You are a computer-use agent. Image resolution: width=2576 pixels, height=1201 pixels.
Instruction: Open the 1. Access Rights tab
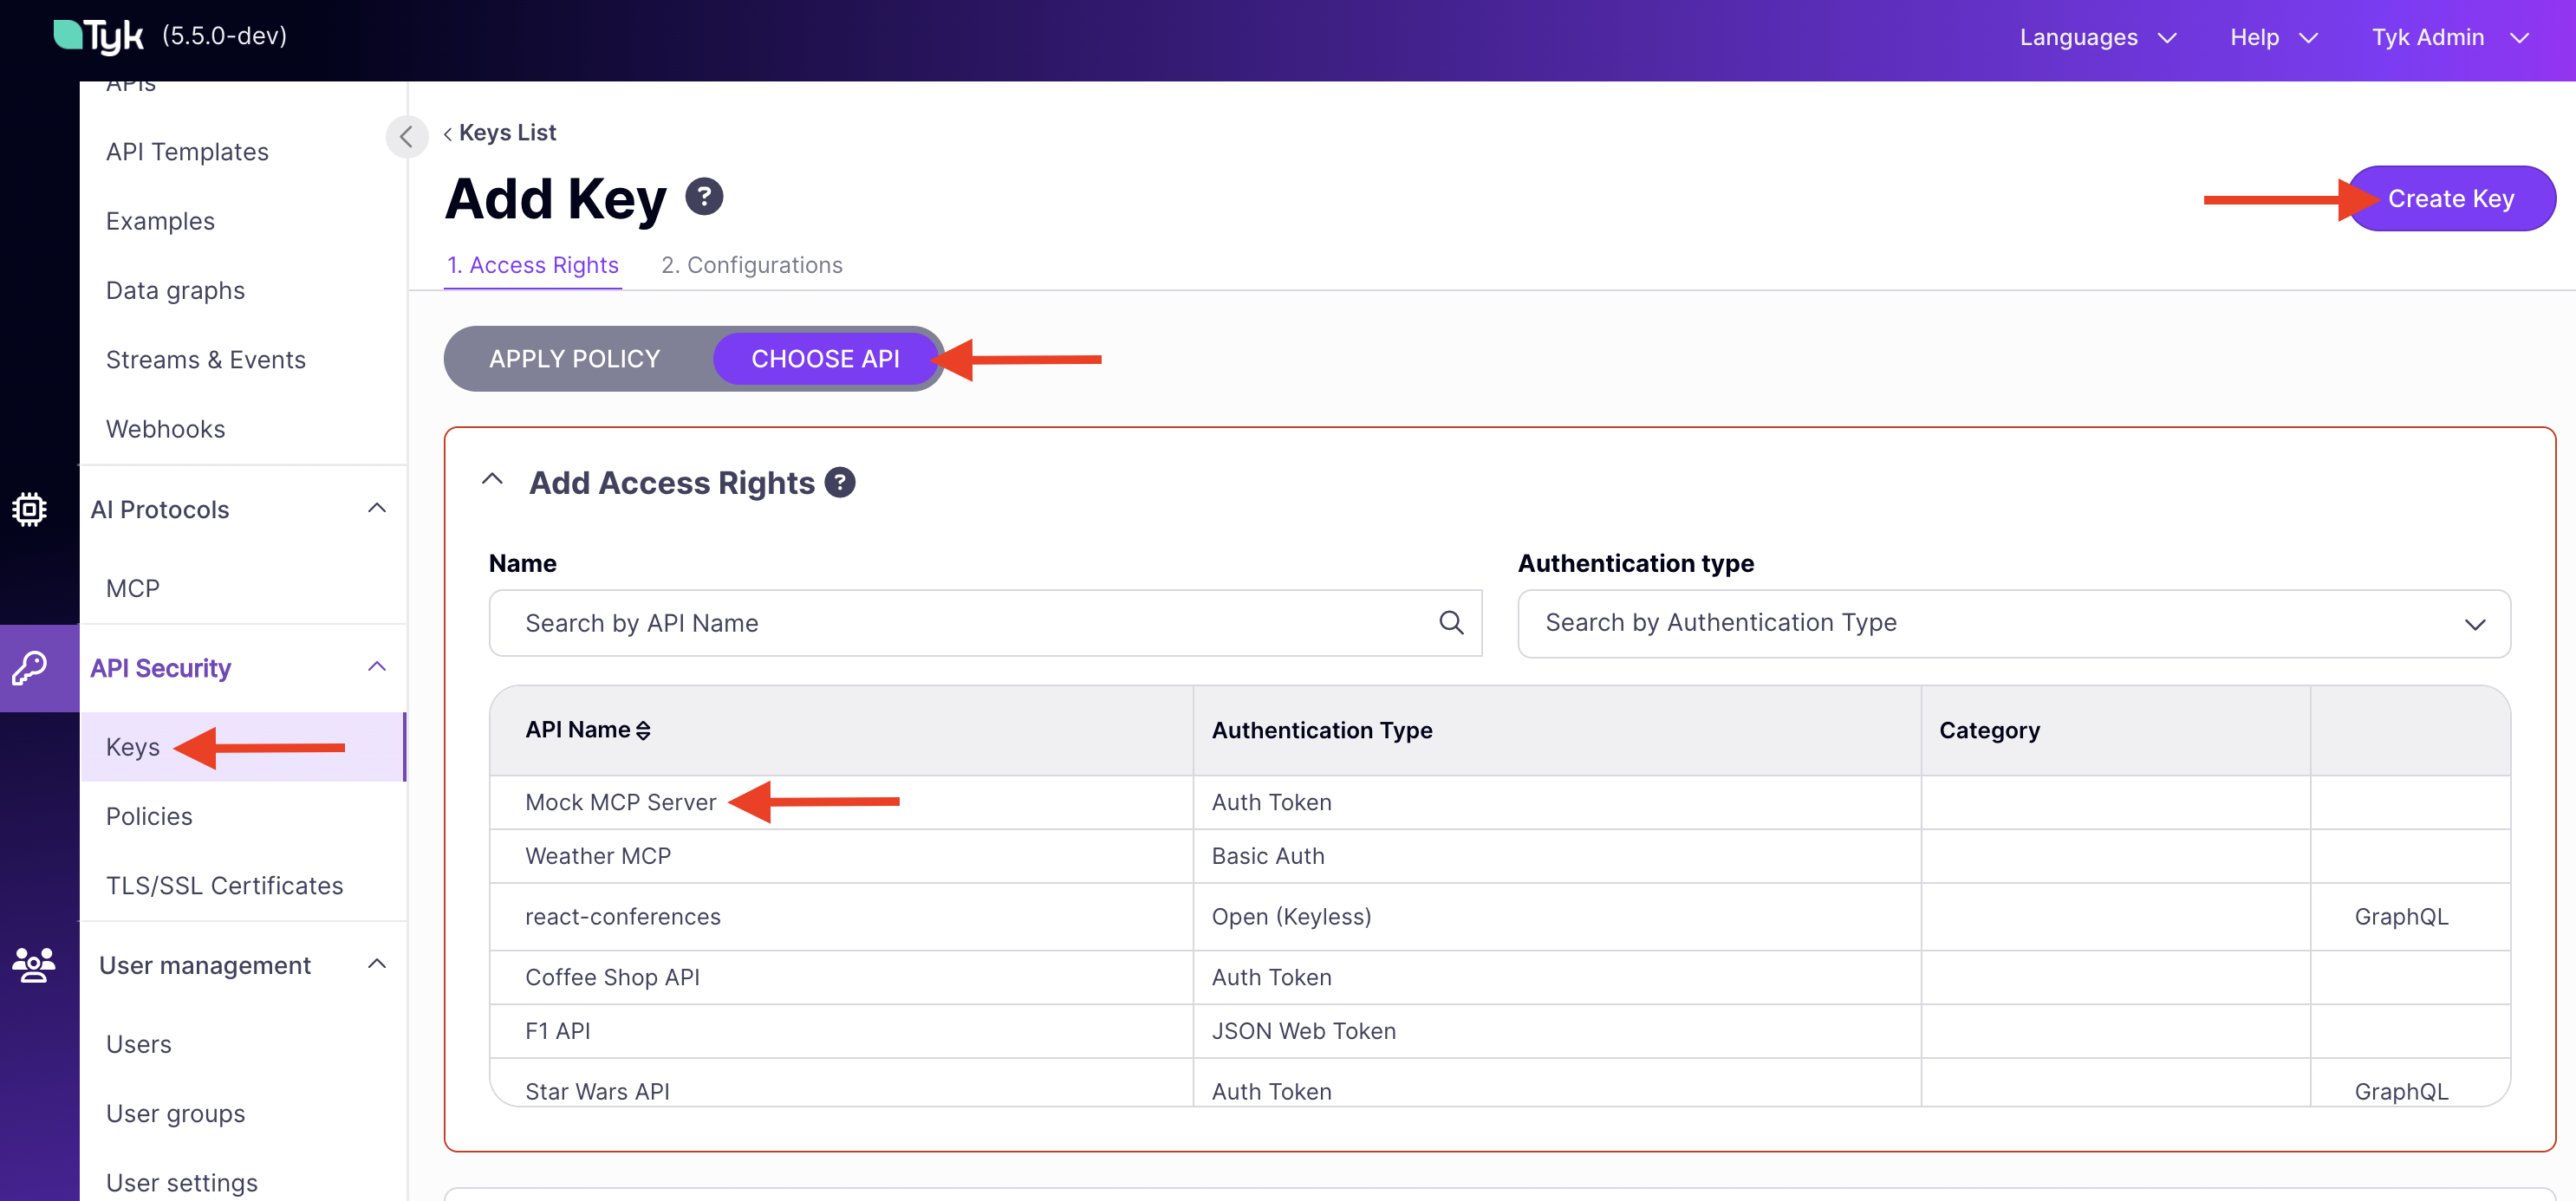click(x=533, y=265)
